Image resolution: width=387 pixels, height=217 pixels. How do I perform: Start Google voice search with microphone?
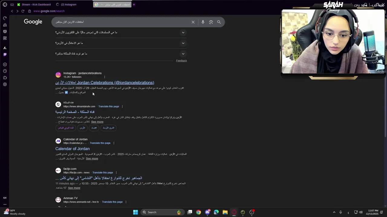203,22
